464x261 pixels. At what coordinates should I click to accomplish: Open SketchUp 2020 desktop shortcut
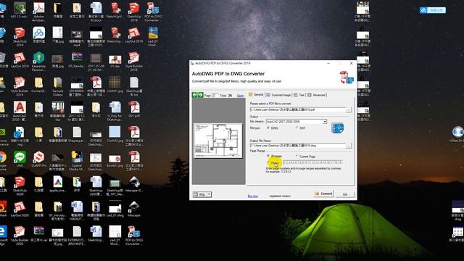pyautogui.click(x=20, y=186)
